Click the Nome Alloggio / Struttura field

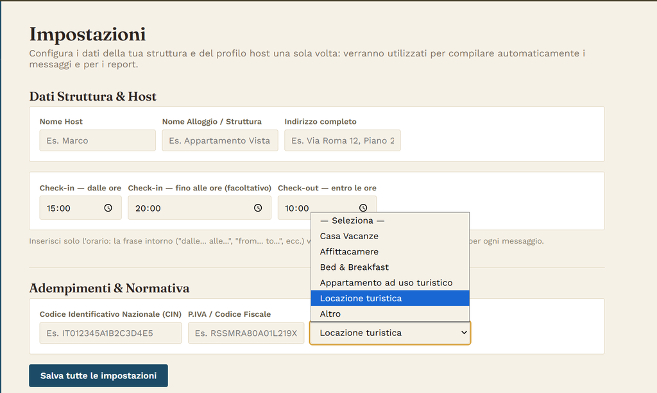click(x=220, y=140)
